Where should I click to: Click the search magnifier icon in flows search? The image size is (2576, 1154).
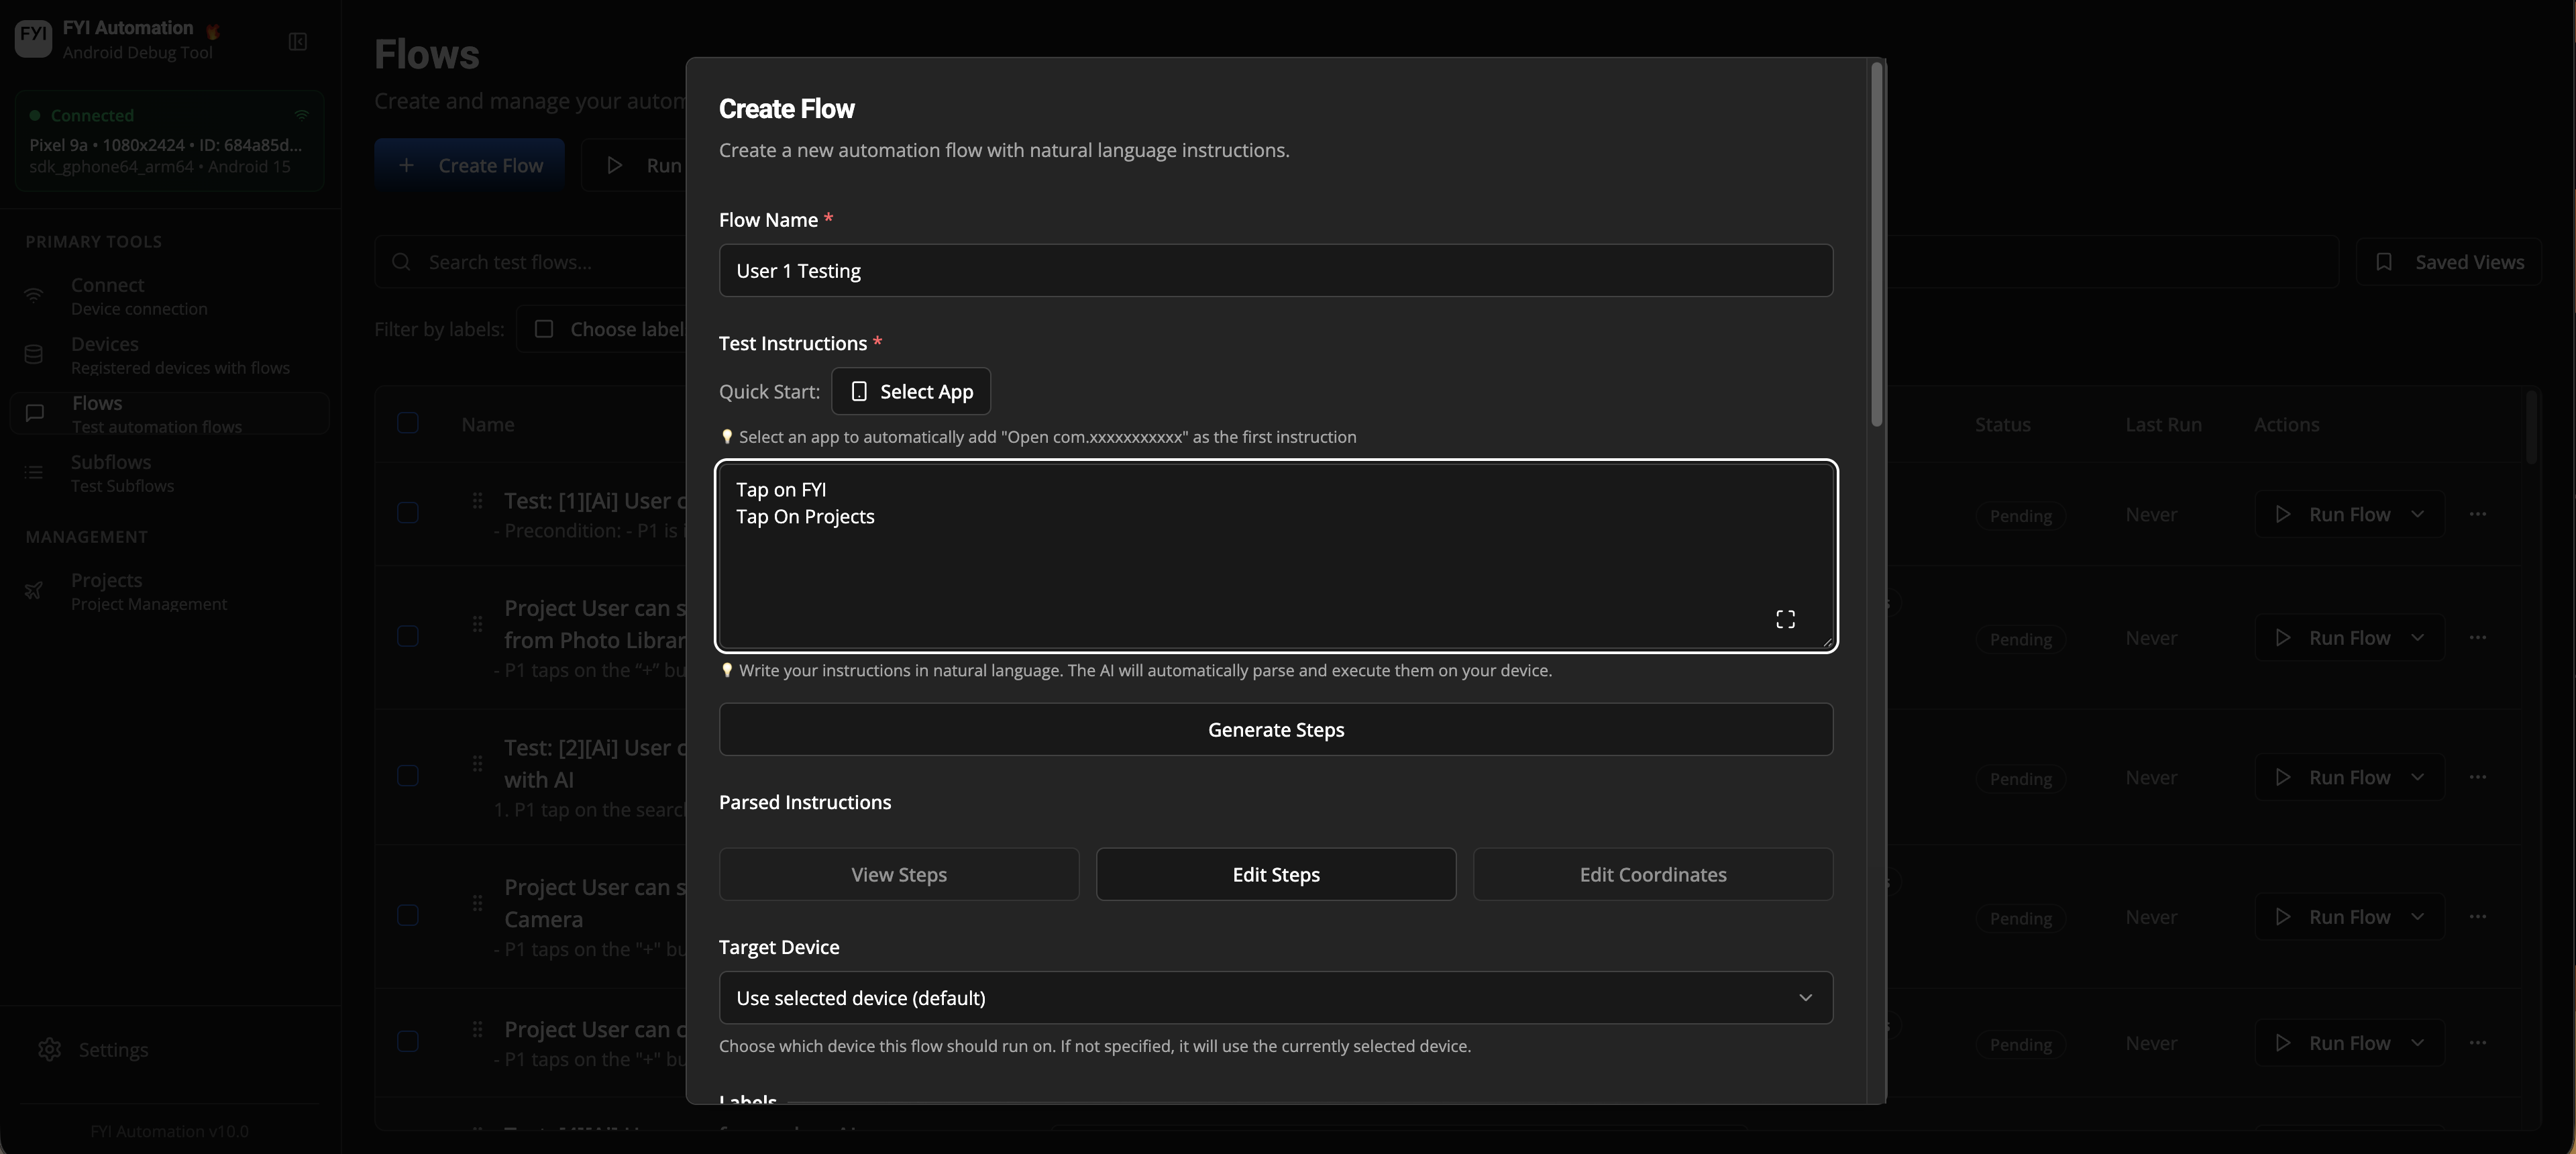tap(401, 262)
